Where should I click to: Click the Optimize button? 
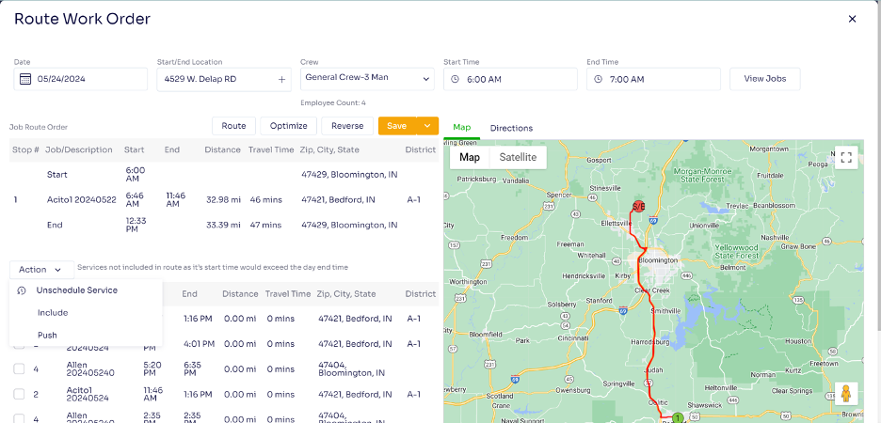(x=288, y=126)
